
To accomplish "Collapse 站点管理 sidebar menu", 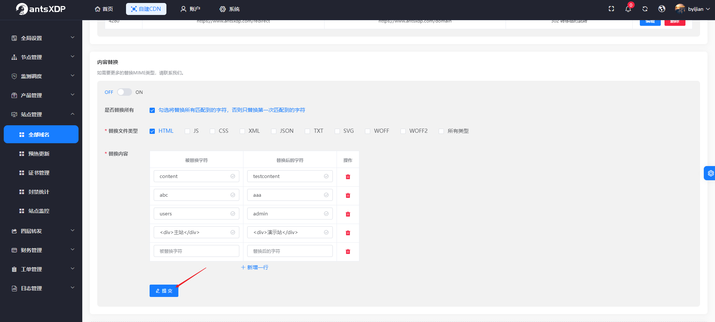I will 41,114.
